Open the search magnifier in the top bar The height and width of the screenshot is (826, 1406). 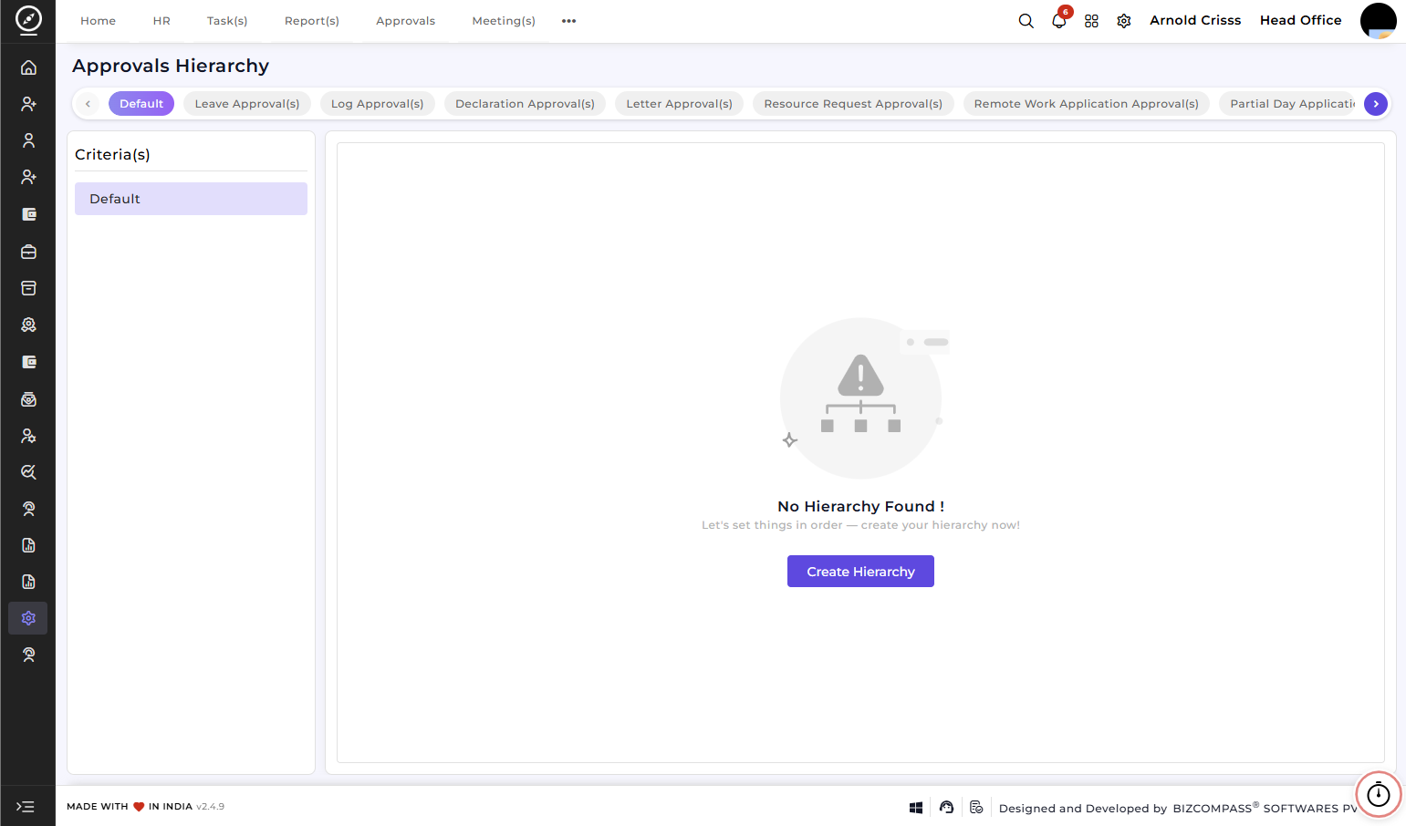pyautogui.click(x=1026, y=21)
